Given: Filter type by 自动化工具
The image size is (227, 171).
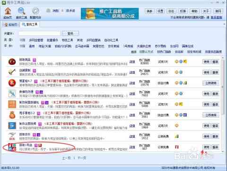Looking at the screenshot, I should [111, 40].
